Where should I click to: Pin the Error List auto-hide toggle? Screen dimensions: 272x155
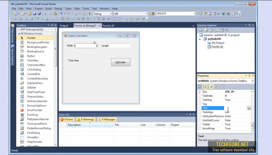pos(190,114)
